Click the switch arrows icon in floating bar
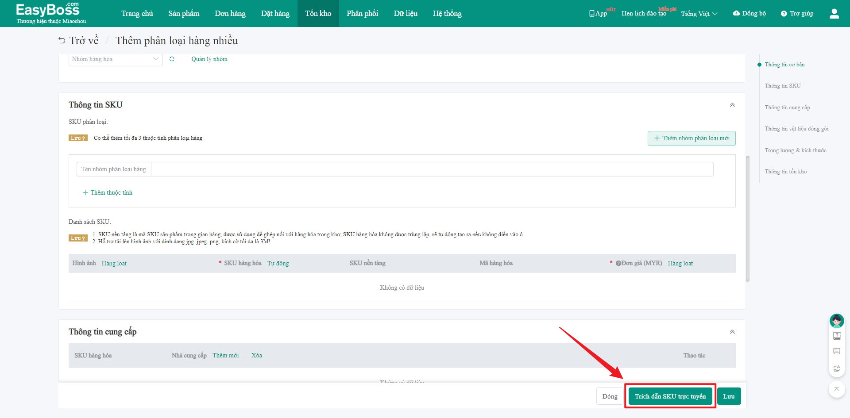This screenshot has height=418, width=850. 837,368
